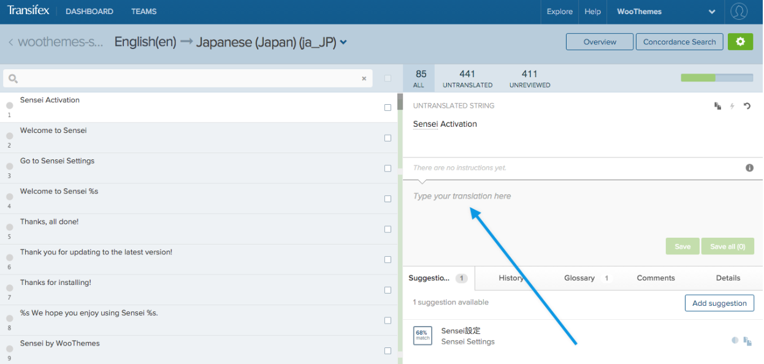Click into the string search field

(x=188, y=78)
